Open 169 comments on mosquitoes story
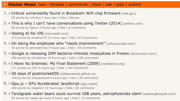180x101 pixels. pos(89,58)
